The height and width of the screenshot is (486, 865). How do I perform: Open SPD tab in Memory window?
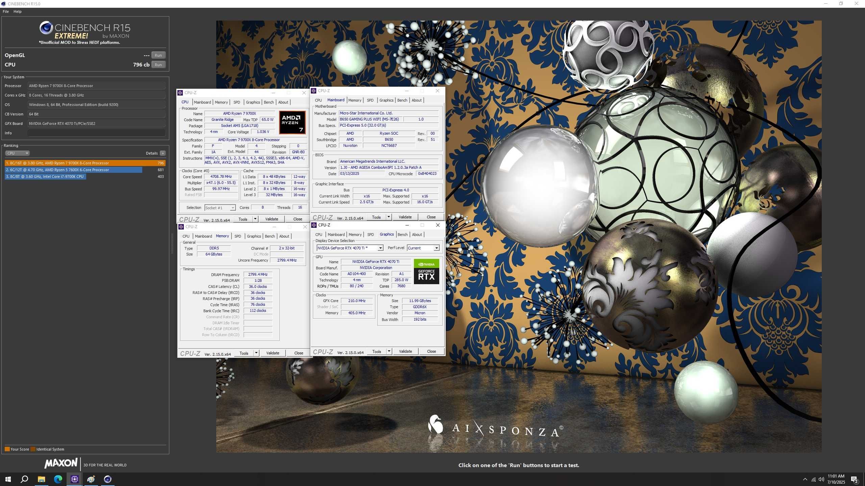pyautogui.click(x=238, y=236)
